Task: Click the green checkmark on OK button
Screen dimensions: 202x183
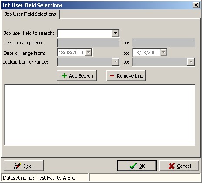Action: tap(133, 166)
